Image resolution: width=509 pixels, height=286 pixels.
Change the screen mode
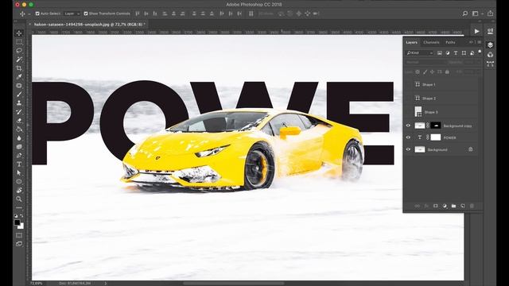pos(19,244)
